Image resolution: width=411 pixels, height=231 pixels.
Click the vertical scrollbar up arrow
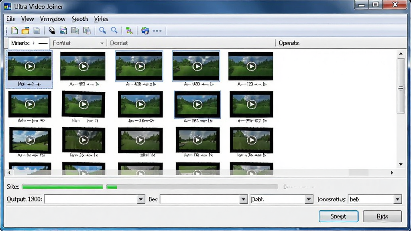(x=401, y=53)
